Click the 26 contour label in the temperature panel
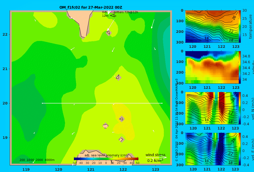Viewport: 254px width, 172px height. pos(234,18)
